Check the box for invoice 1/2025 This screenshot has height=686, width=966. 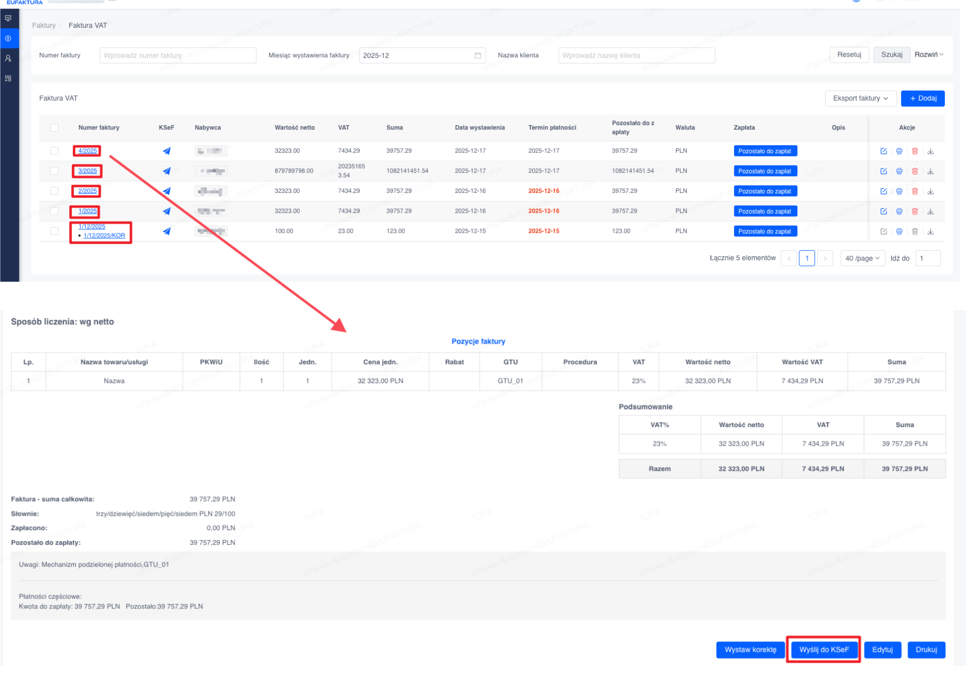coord(54,211)
